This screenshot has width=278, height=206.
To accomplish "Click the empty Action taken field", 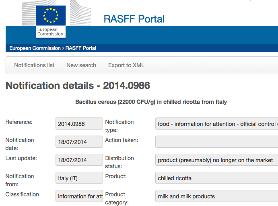I will [x=217, y=142].
